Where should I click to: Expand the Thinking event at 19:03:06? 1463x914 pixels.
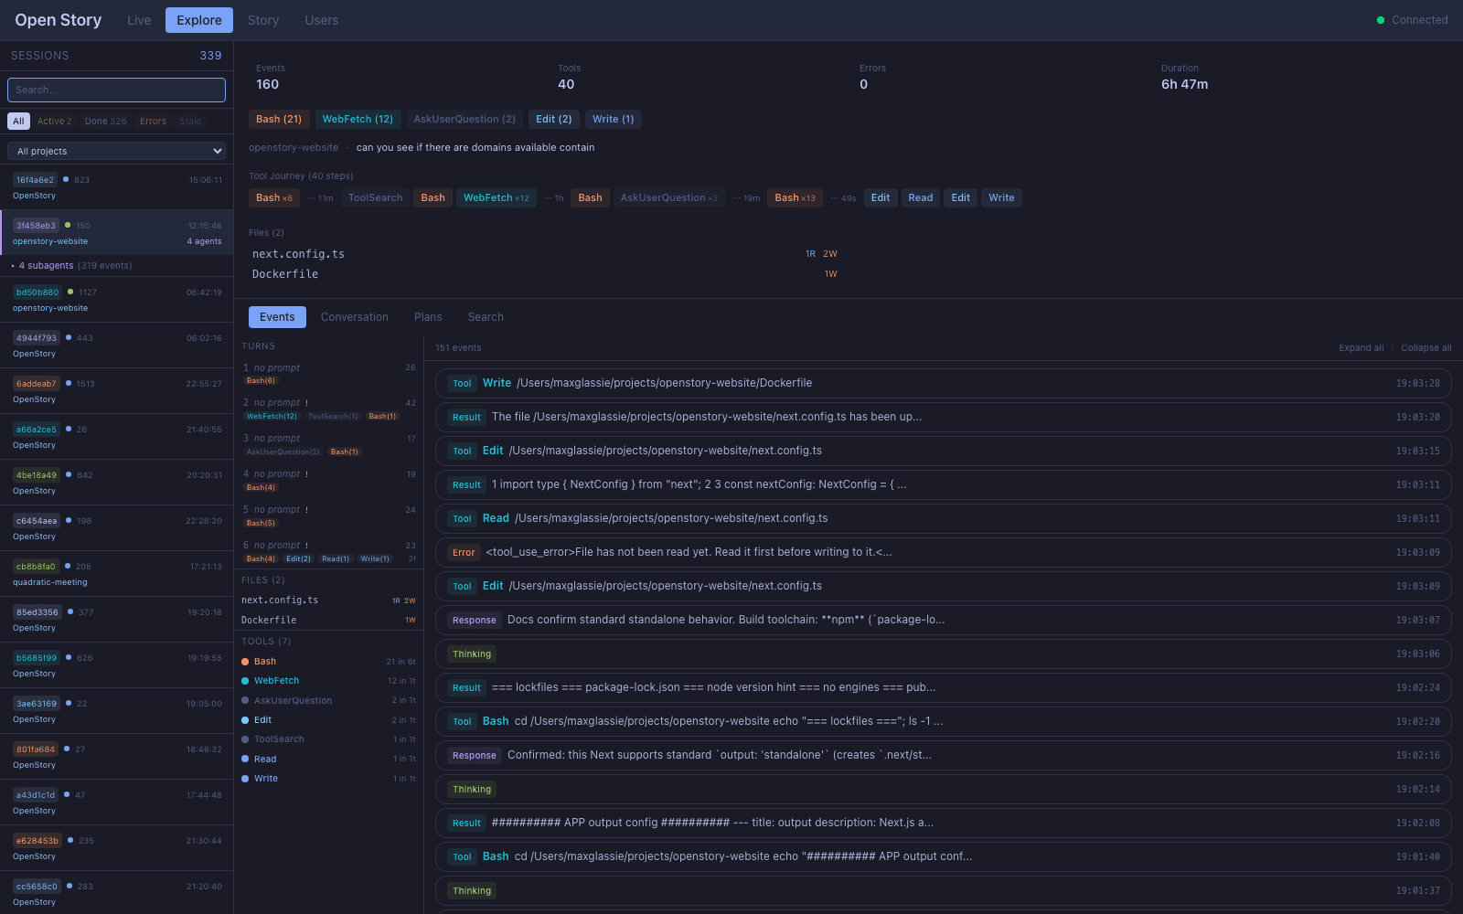tap(943, 654)
